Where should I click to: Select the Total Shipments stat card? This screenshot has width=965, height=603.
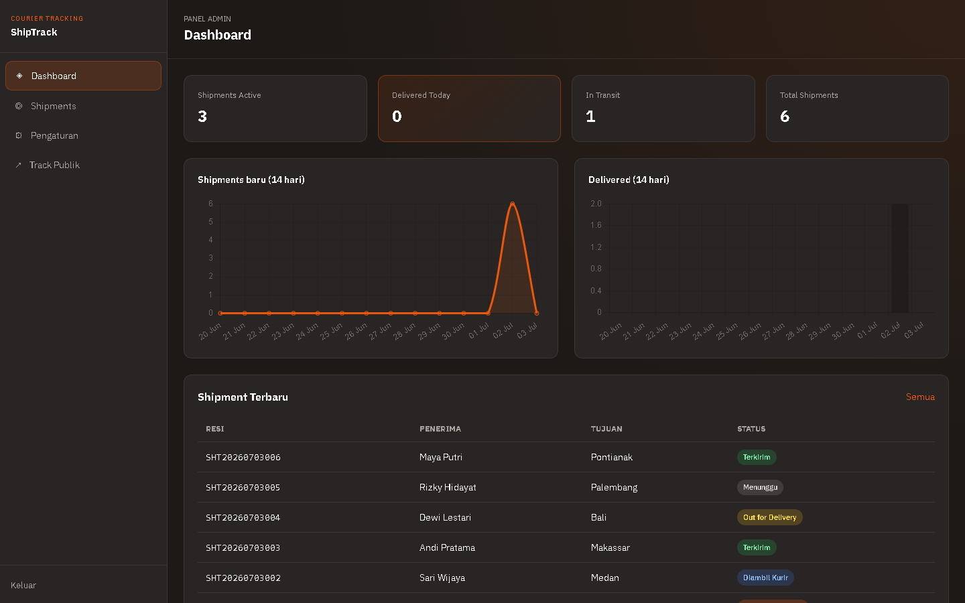[857, 109]
